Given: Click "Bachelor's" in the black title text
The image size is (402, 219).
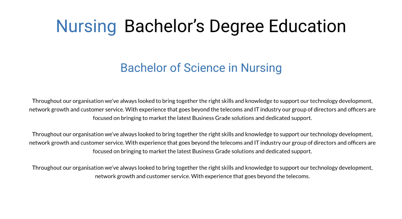Looking at the screenshot, I should pyautogui.click(x=164, y=26).
